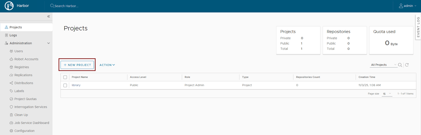This screenshot has height=135, width=421.
Task: Click the 'Public' access level cell
Action: click(134, 85)
